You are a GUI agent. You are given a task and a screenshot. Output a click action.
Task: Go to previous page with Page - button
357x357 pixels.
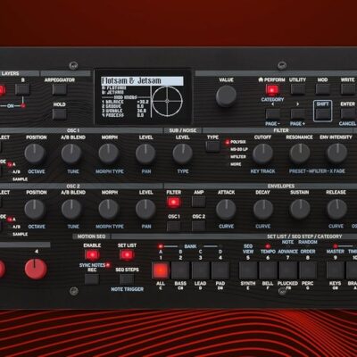click(x=272, y=114)
